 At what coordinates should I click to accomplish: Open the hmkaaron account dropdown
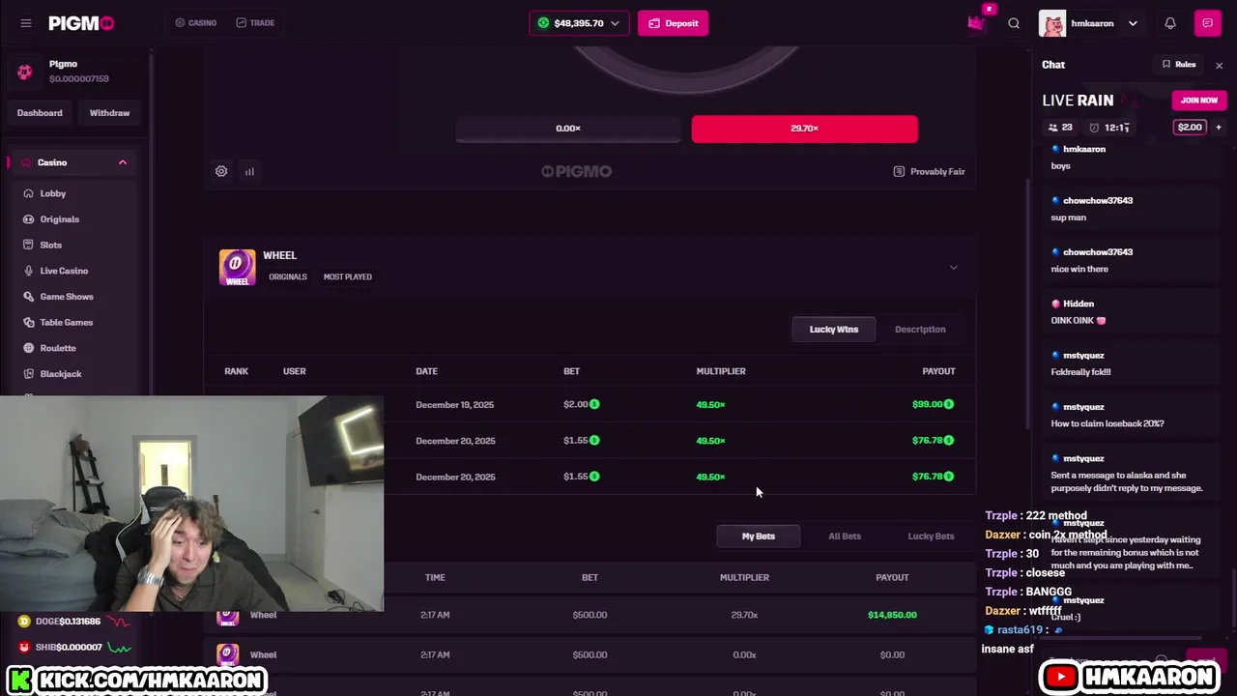(1133, 23)
